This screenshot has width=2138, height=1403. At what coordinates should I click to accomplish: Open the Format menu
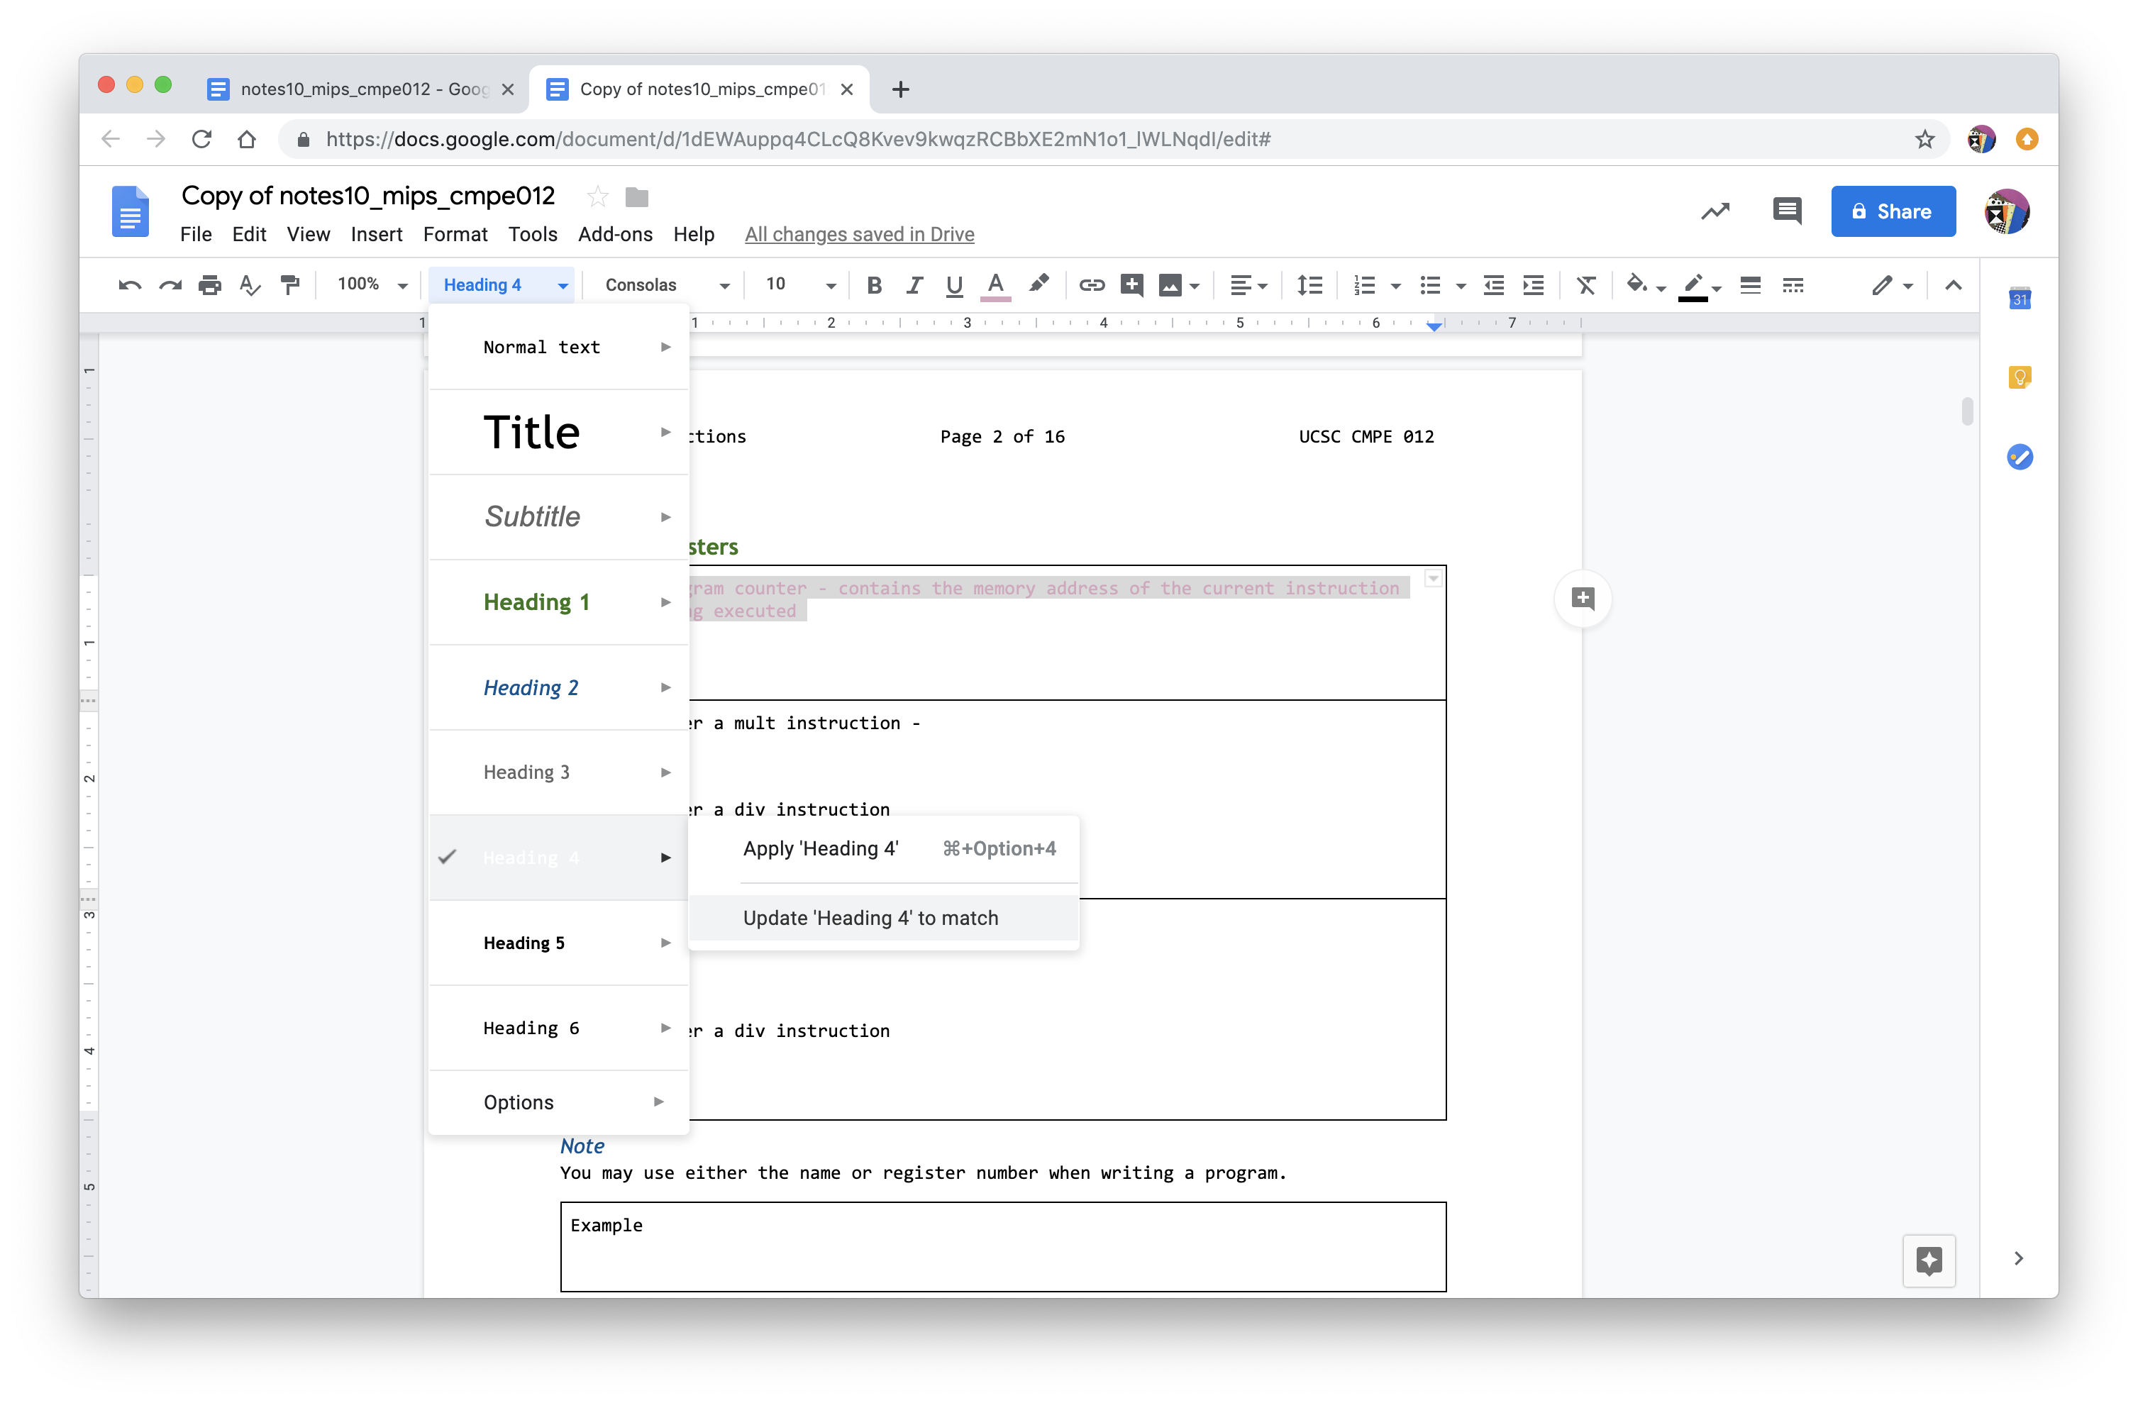[x=455, y=235]
